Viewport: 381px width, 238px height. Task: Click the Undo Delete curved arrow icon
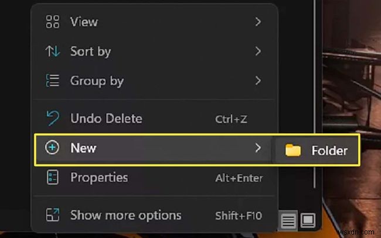point(53,119)
